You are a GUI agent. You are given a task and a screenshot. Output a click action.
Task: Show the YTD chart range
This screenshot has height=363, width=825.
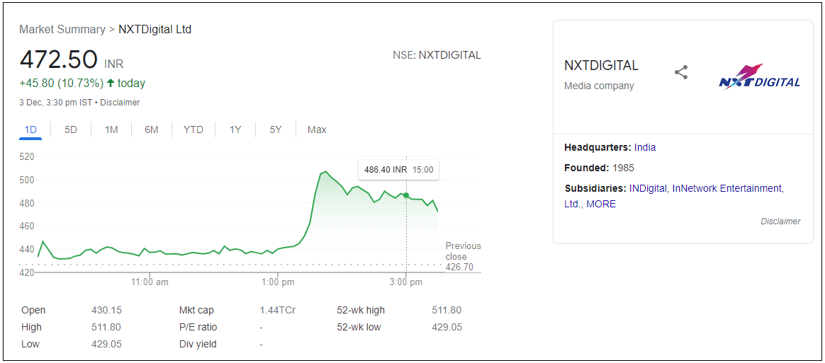click(x=193, y=129)
